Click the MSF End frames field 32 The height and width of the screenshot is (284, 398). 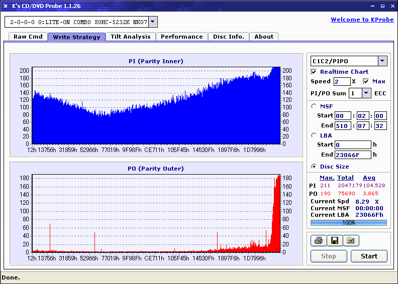coord(380,126)
